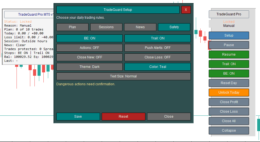Click the Close All button
Screen dimensions: 260x142
point(229,121)
